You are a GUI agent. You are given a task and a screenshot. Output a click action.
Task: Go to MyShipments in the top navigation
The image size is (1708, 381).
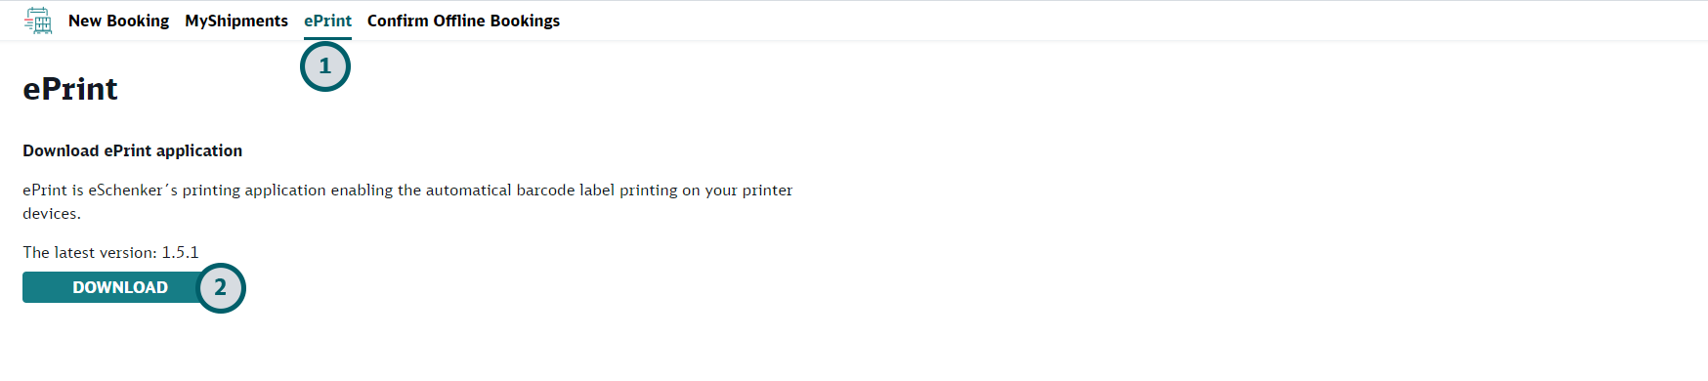236,21
